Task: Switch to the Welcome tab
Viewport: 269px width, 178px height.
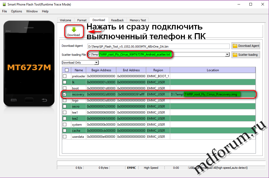Action: click(x=66, y=20)
